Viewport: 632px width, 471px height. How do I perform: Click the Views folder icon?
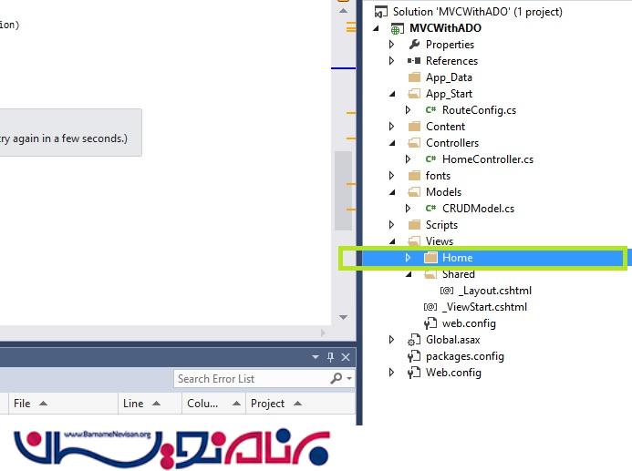tap(414, 241)
